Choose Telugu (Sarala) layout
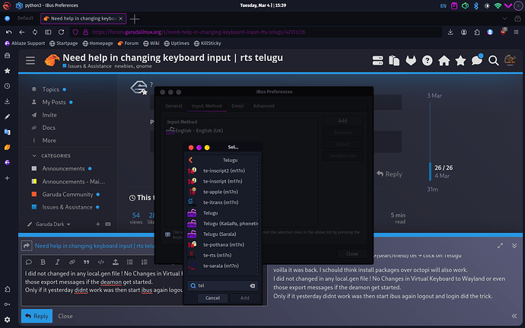This screenshot has height=328, width=525. point(222,234)
